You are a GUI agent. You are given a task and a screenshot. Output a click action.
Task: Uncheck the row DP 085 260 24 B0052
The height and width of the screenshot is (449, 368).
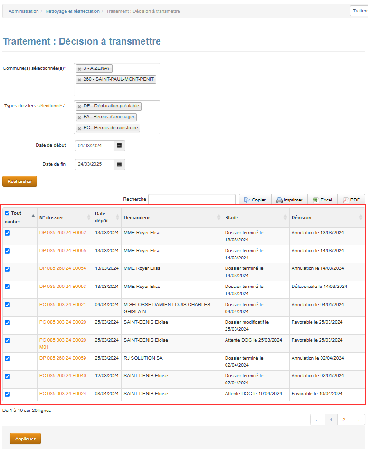[x=7, y=233]
